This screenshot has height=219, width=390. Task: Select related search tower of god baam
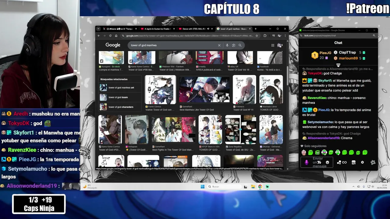(120, 97)
